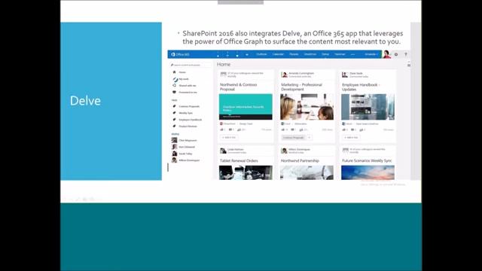
Task: Click the avatar on Northwind Partnership card
Action: 284,151
